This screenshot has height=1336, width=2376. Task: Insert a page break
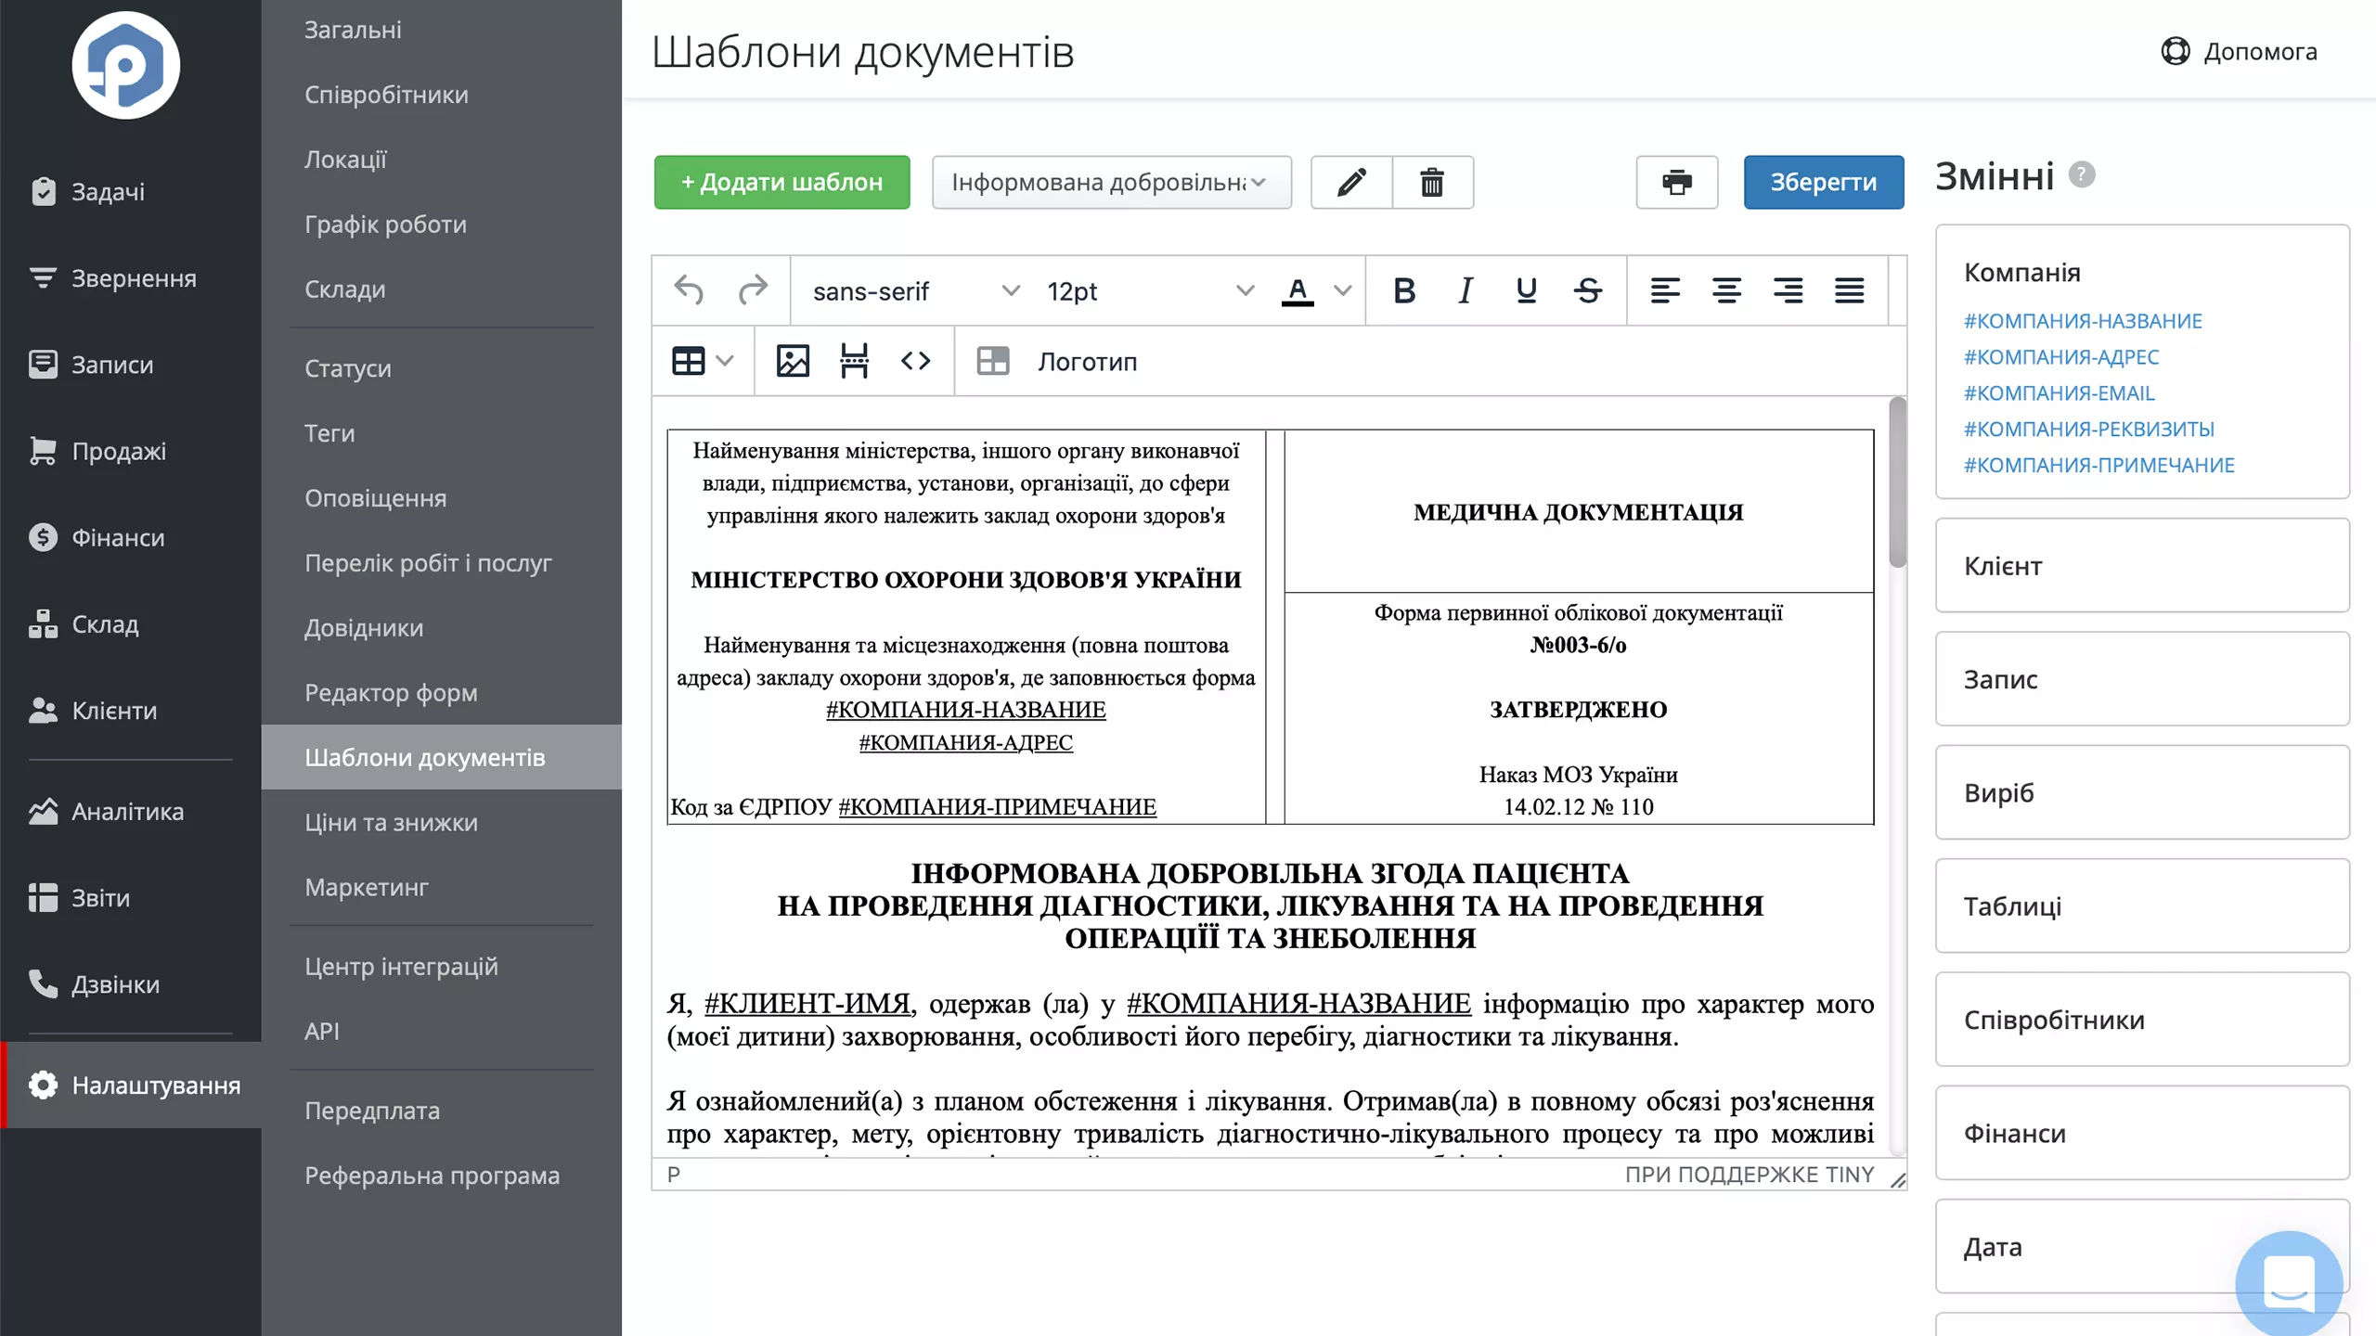point(854,361)
